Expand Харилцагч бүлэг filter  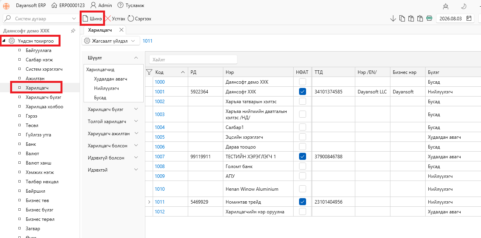[136, 109]
